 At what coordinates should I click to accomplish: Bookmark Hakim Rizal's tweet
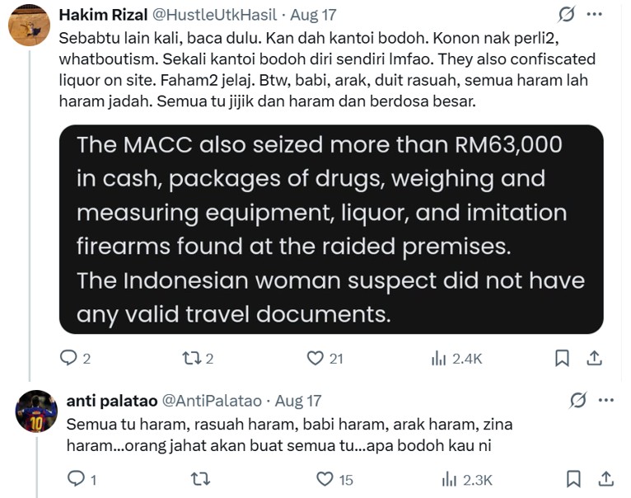pyautogui.click(x=562, y=358)
